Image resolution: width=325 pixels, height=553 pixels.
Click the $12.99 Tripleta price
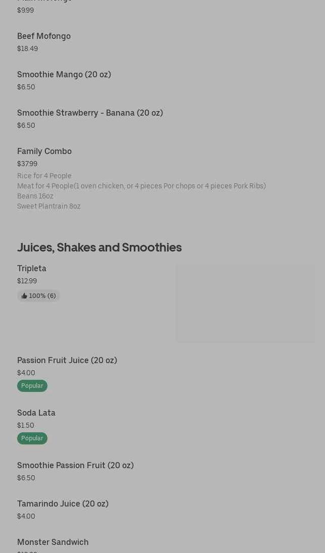(x=27, y=281)
